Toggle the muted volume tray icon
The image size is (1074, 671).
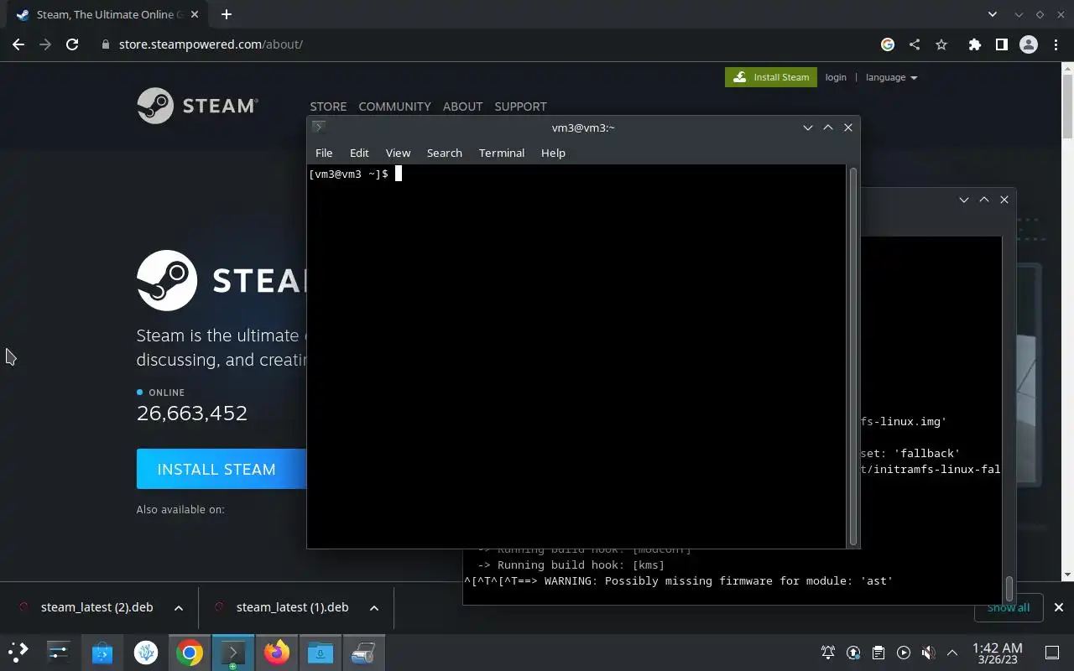pyautogui.click(x=928, y=653)
